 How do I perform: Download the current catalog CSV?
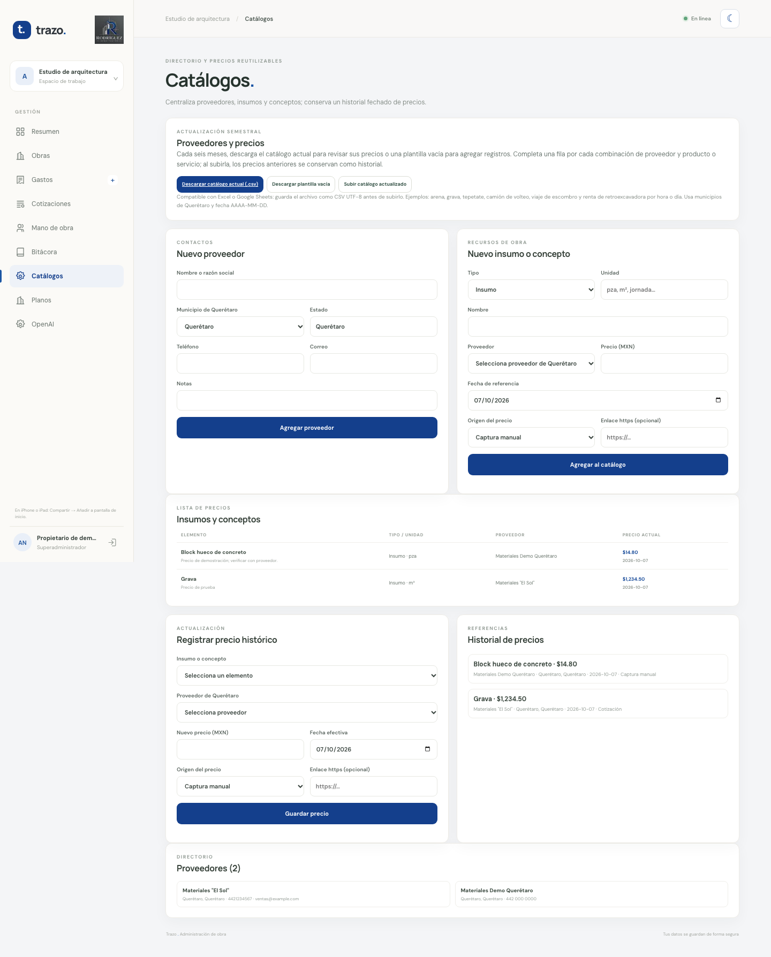[220, 184]
